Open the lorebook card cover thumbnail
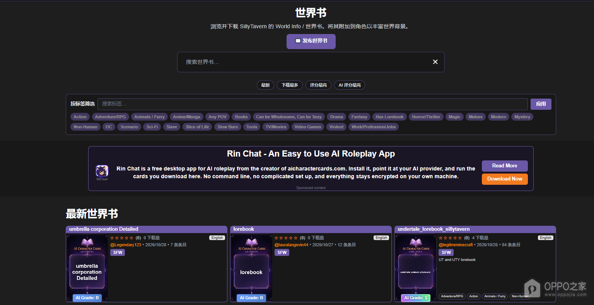 [251, 268]
